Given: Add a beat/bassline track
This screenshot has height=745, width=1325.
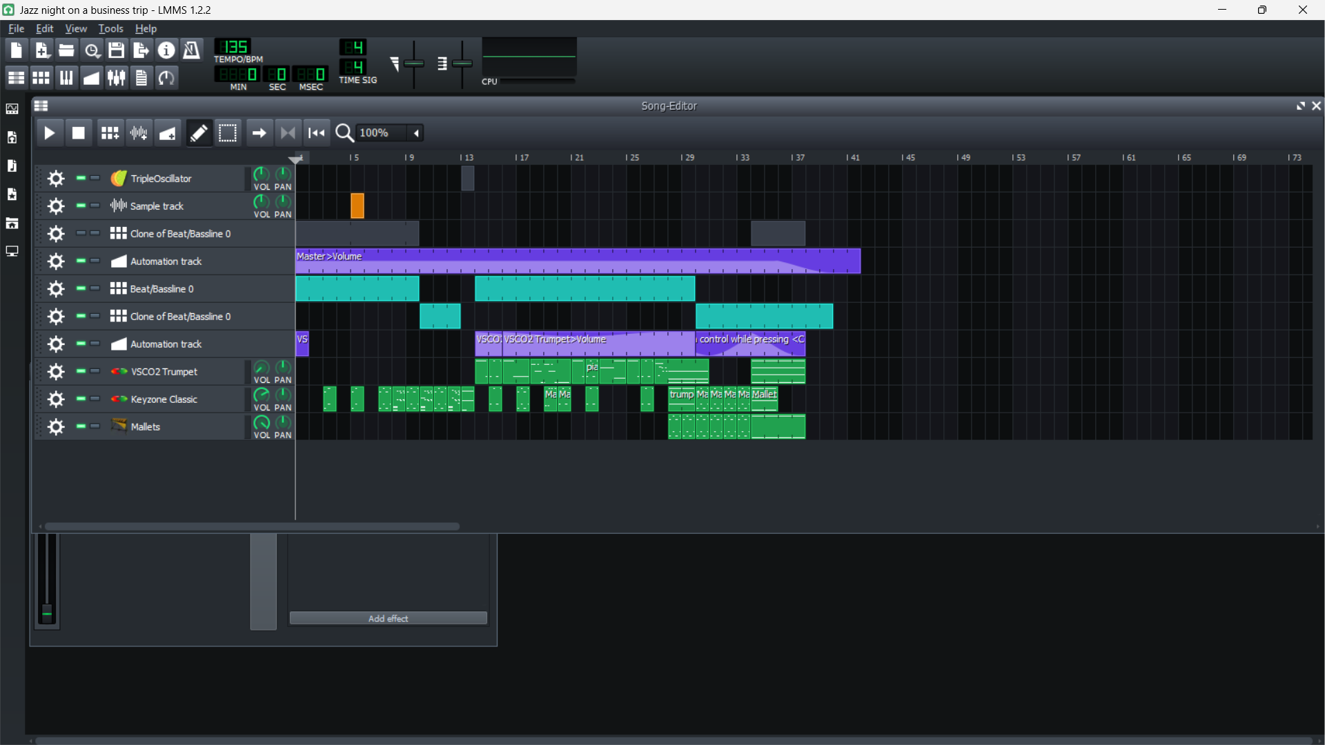Looking at the screenshot, I should pos(110,133).
